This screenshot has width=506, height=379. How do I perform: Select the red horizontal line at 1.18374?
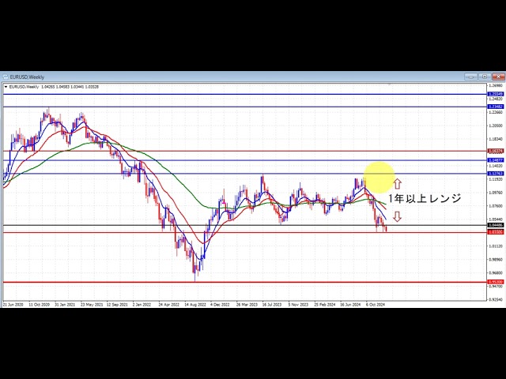click(237, 151)
